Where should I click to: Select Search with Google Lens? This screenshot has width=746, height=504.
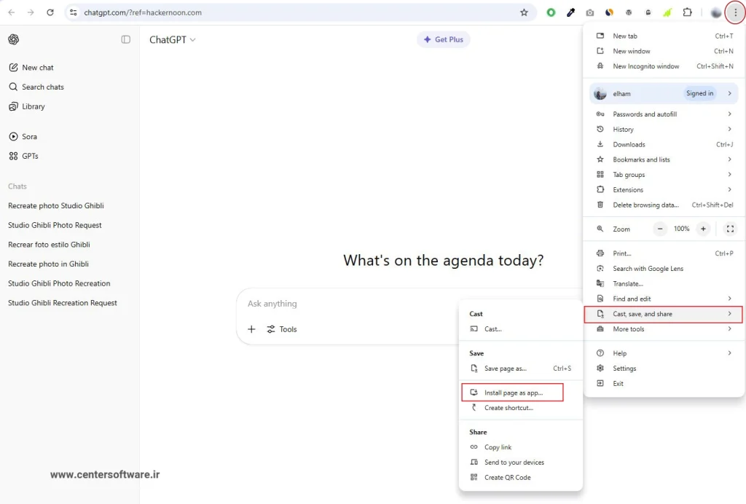pos(664,269)
